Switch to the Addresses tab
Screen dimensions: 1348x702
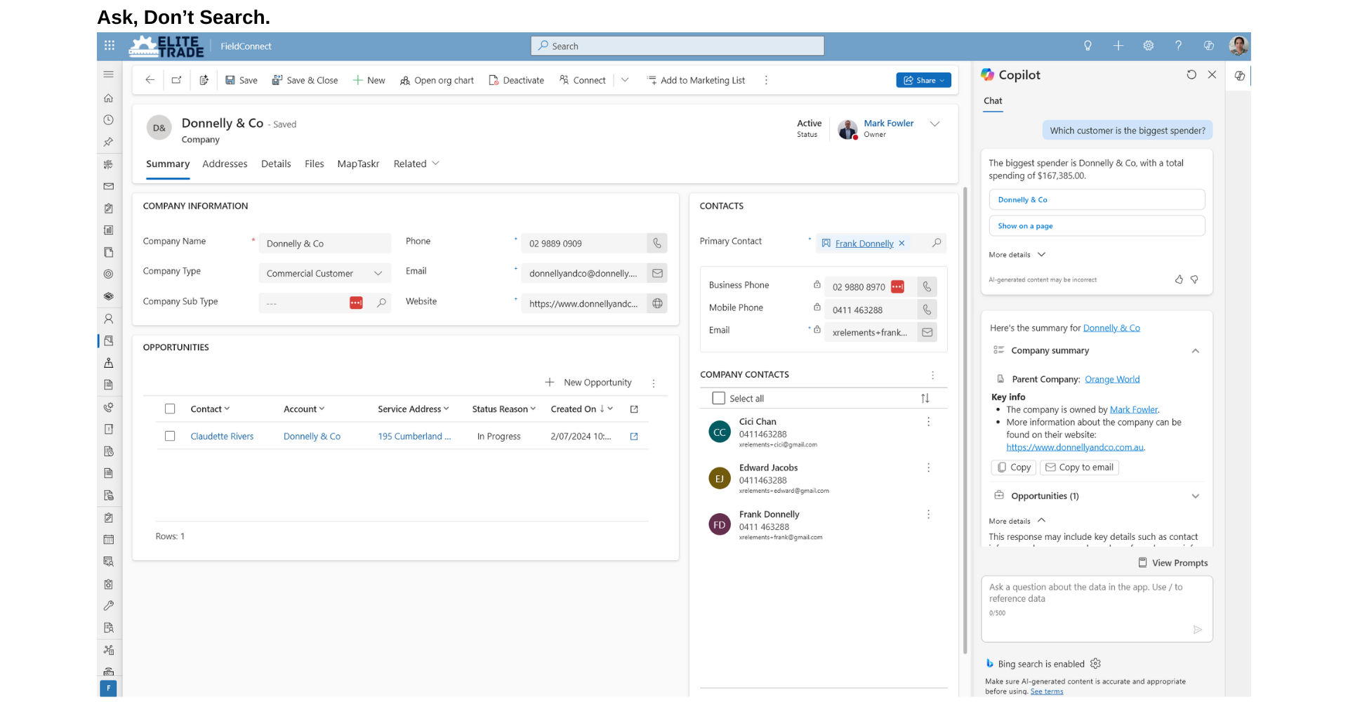click(225, 164)
